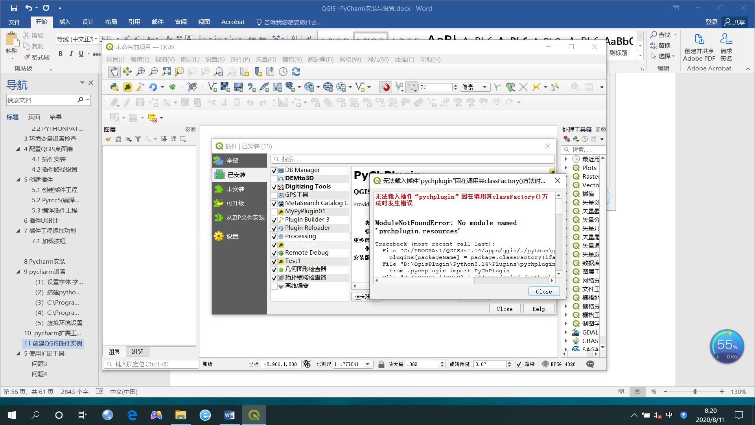Image resolution: width=755 pixels, height=425 pixels.
Task: Click the 浏览 tab below layers panel
Action: 138,351
